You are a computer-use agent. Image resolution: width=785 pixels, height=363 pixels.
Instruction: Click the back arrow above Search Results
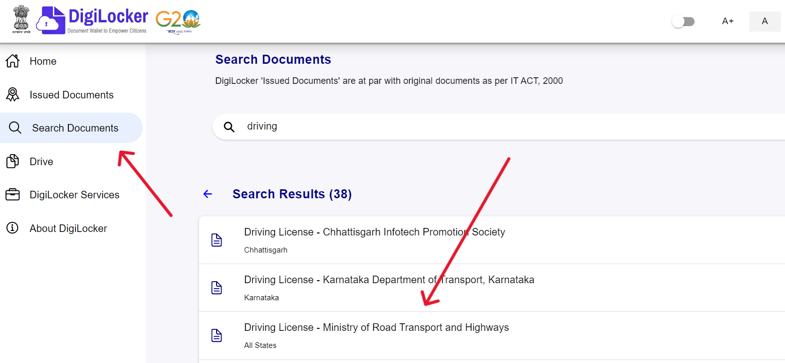208,193
